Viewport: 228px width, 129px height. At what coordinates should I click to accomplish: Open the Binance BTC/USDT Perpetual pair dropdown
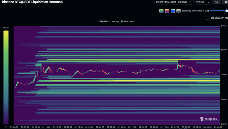(x=174, y=2)
